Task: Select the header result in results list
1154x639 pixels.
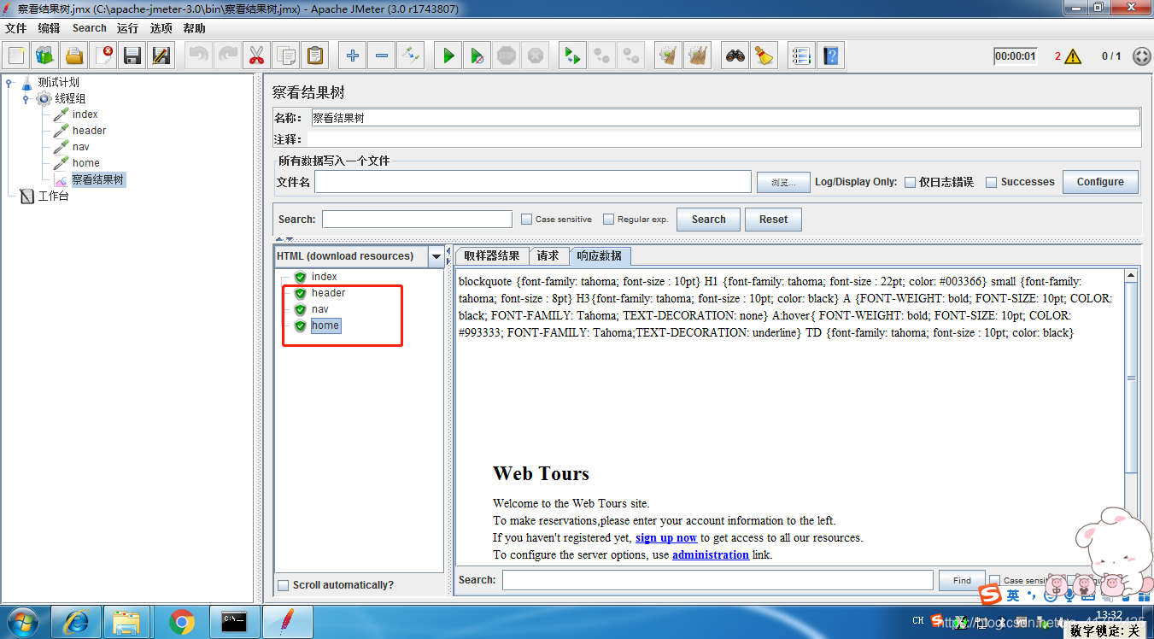Action: pos(328,293)
